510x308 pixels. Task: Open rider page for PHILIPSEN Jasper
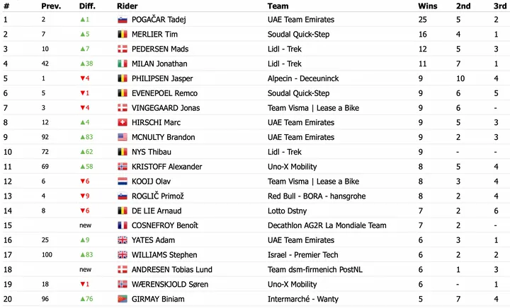162,79
